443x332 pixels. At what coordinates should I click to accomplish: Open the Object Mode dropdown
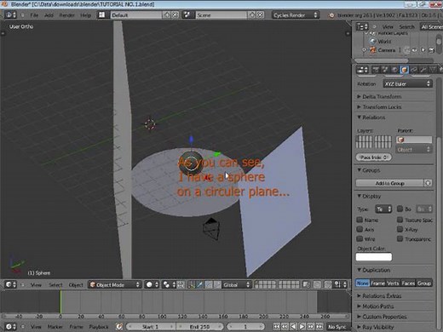click(115, 284)
